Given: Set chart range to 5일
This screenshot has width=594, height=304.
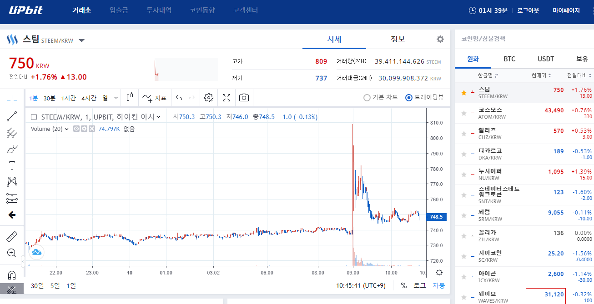Looking at the screenshot, I should (x=55, y=286).
